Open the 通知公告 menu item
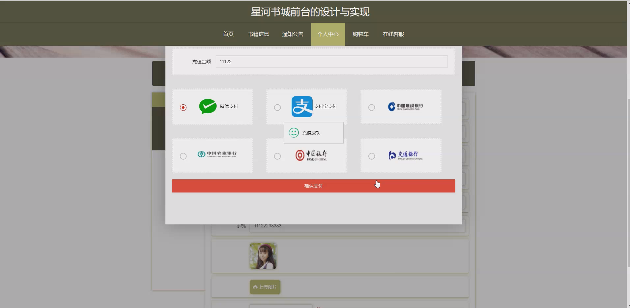Image resolution: width=630 pixels, height=308 pixels. click(x=293, y=34)
